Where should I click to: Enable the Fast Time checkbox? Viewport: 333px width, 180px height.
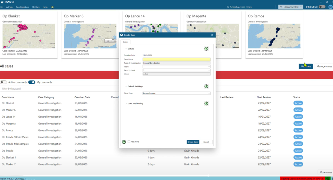129,142
